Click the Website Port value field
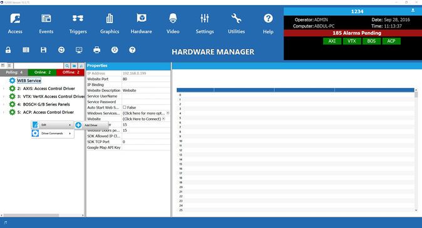Screen dimensions: 422x228 (146, 79)
